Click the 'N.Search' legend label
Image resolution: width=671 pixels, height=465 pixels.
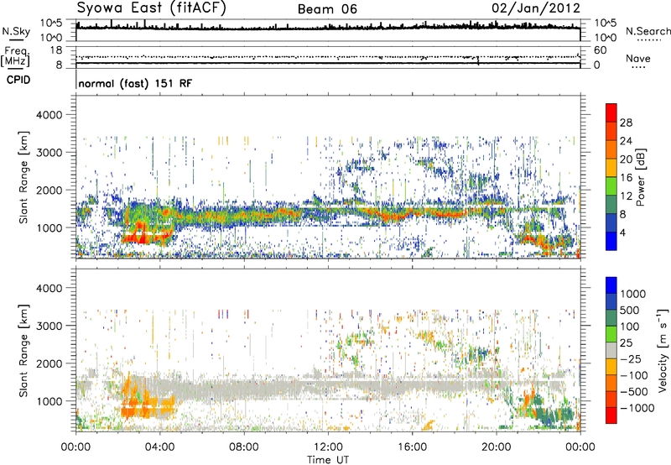(x=648, y=31)
